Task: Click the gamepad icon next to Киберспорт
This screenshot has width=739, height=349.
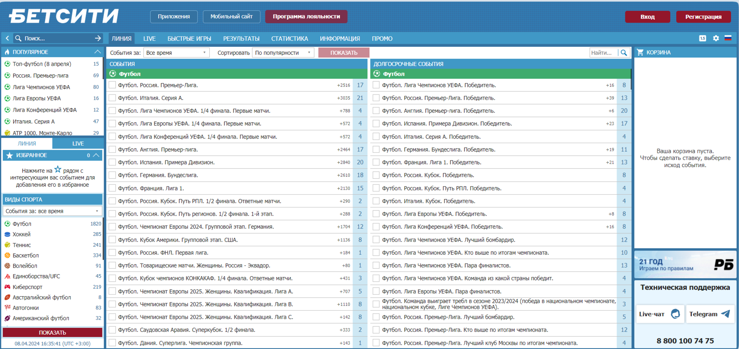Action: pos(7,287)
